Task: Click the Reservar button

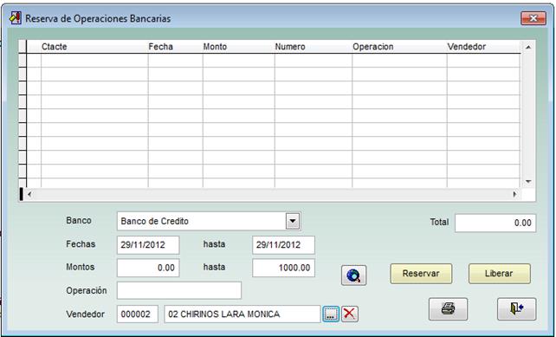Action: tap(421, 274)
